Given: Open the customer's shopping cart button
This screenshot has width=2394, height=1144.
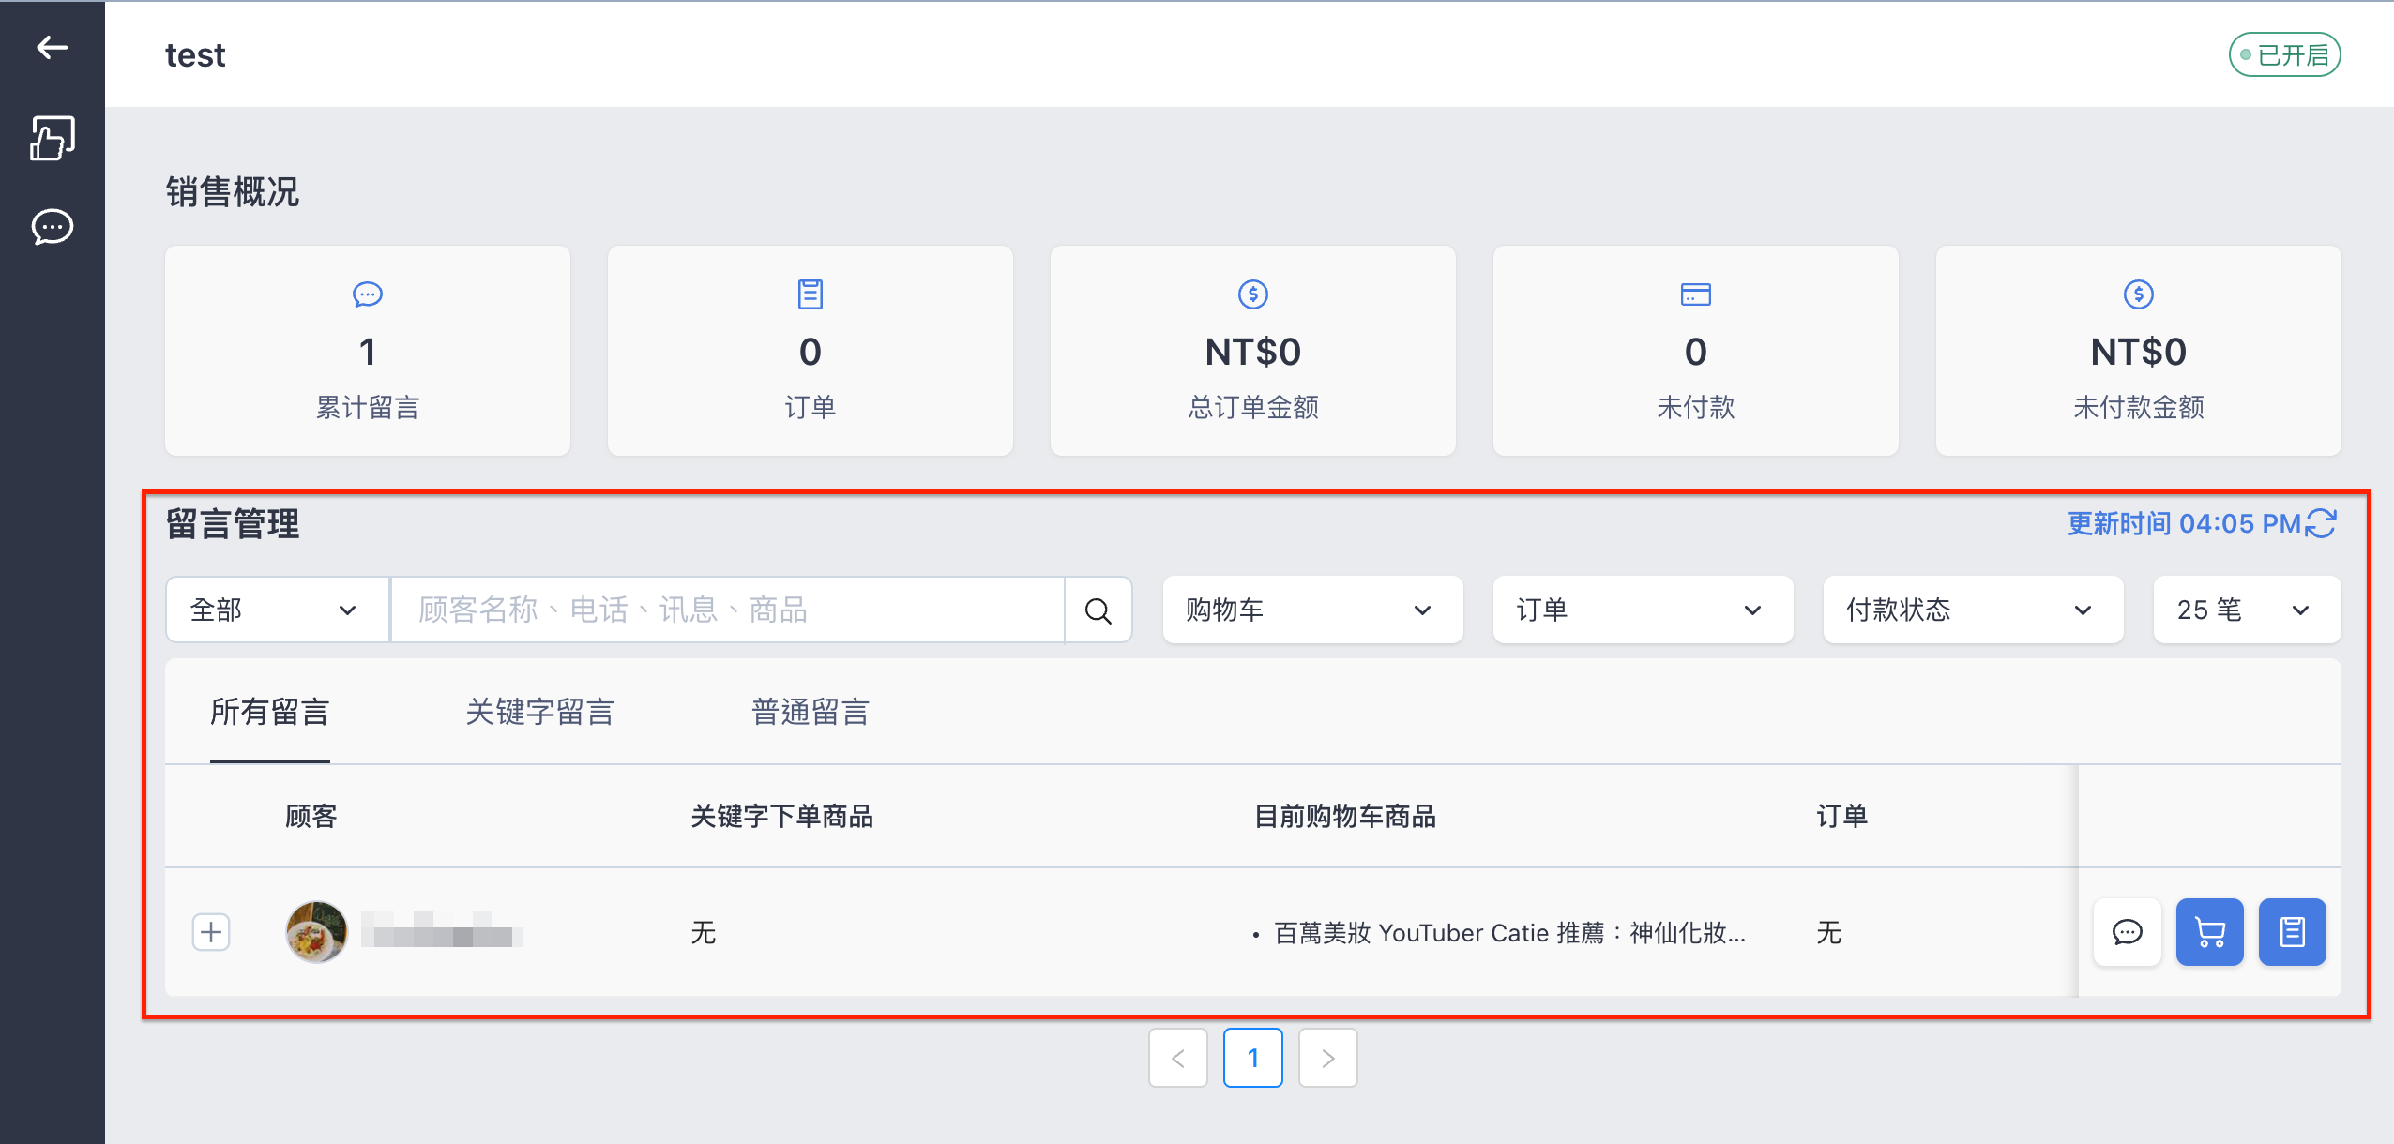Looking at the screenshot, I should 2209,932.
